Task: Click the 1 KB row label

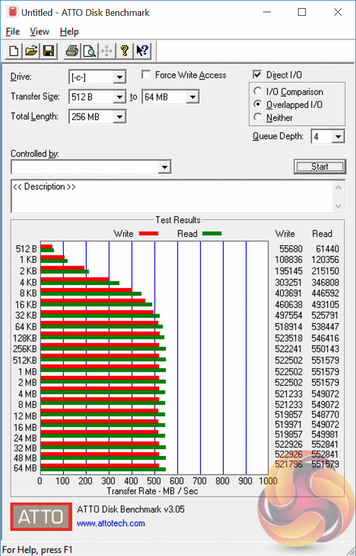Action: tap(28, 260)
